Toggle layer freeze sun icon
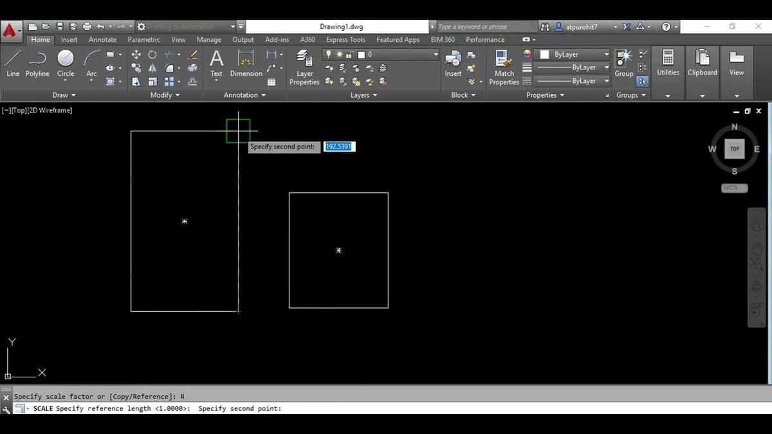 (339, 55)
